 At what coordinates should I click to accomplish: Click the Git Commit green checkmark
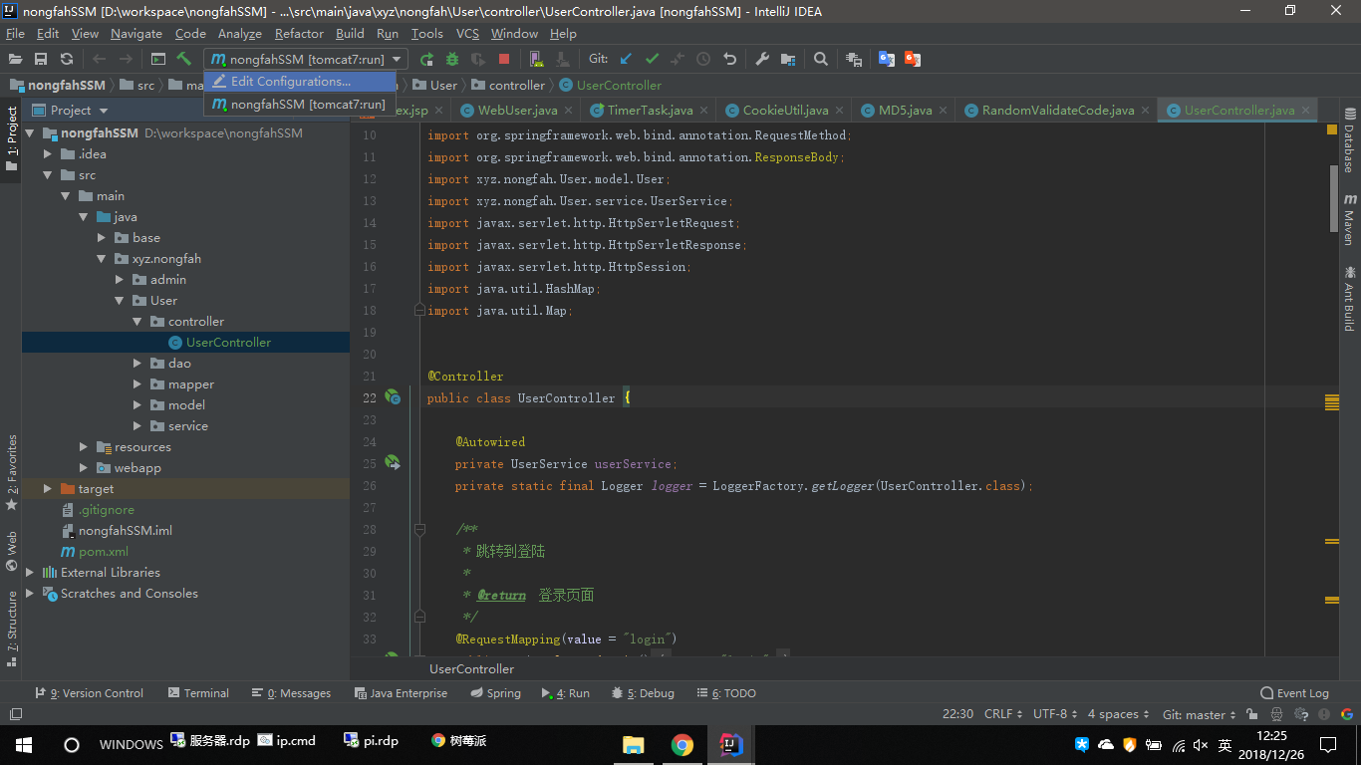tap(652, 59)
